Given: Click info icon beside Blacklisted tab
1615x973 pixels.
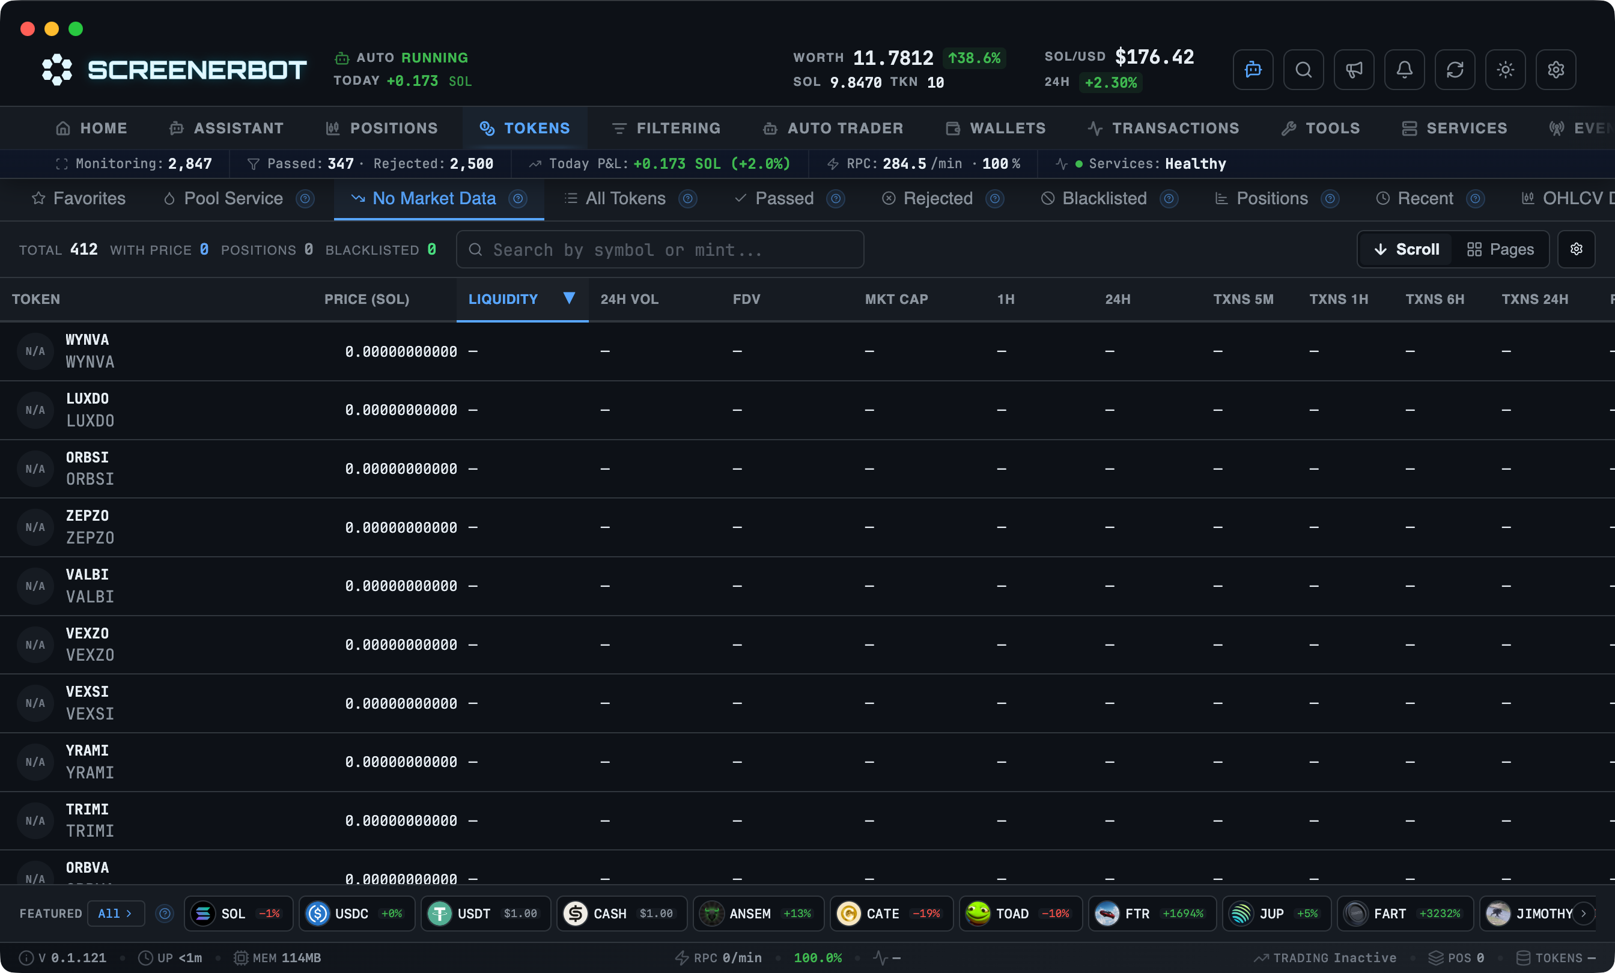Looking at the screenshot, I should click(x=1169, y=199).
